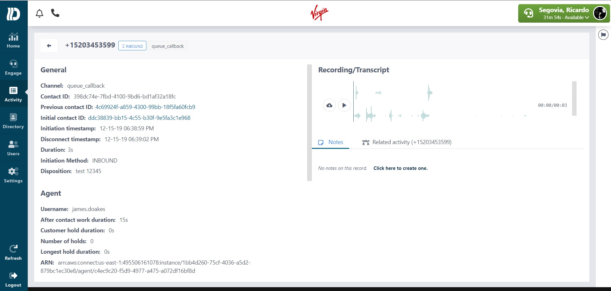Go to Home in sidebar
Image resolution: width=611 pixels, height=291 pixels.
point(13,40)
